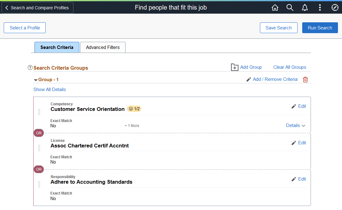Click the sign-out icon in the header

coord(335,7)
